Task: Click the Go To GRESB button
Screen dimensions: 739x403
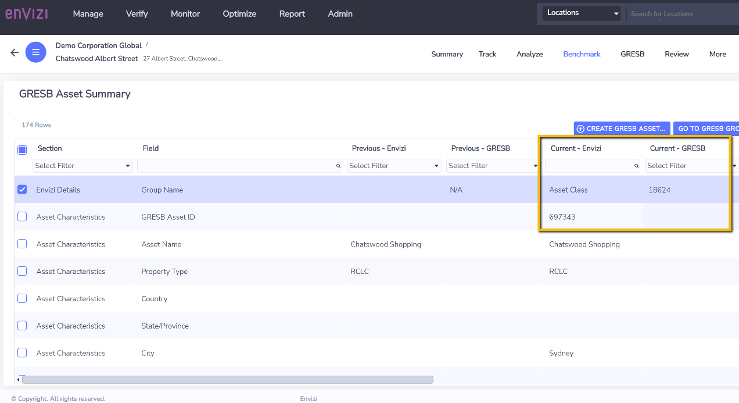Action: coord(706,129)
